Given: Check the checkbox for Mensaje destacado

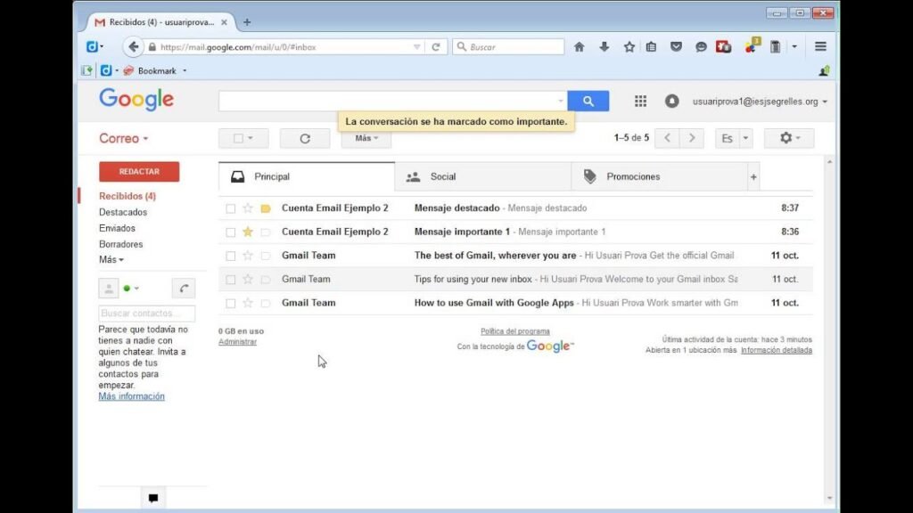Looking at the screenshot, I should (x=231, y=208).
